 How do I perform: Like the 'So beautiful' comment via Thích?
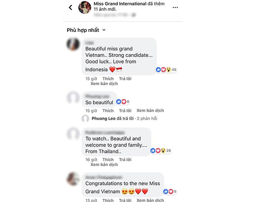[108, 110]
